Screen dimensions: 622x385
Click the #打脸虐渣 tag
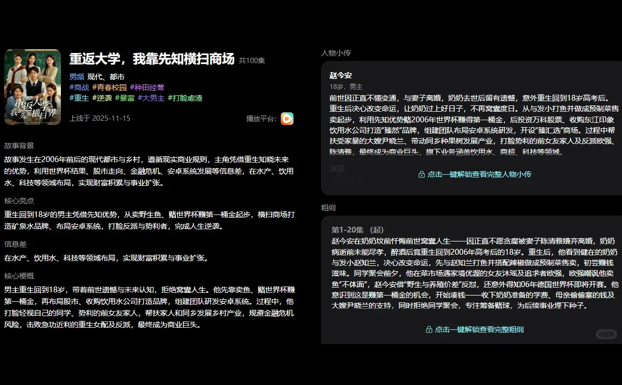click(186, 97)
